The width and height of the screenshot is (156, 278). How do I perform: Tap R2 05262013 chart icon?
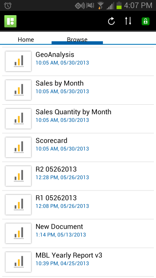pos(18,176)
